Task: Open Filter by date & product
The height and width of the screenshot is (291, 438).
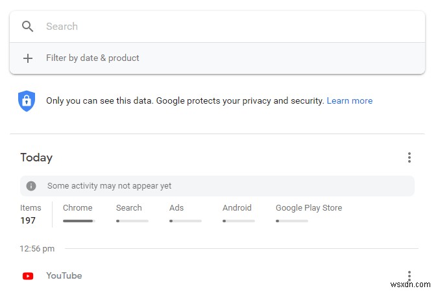Action: click(217, 58)
